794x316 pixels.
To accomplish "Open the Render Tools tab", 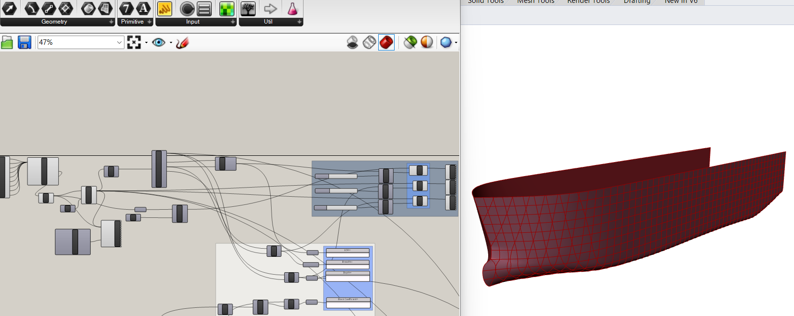I will click(588, 2).
